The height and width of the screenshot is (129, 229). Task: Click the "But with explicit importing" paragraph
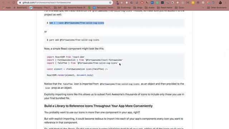pyautogui.click(x=114, y=120)
